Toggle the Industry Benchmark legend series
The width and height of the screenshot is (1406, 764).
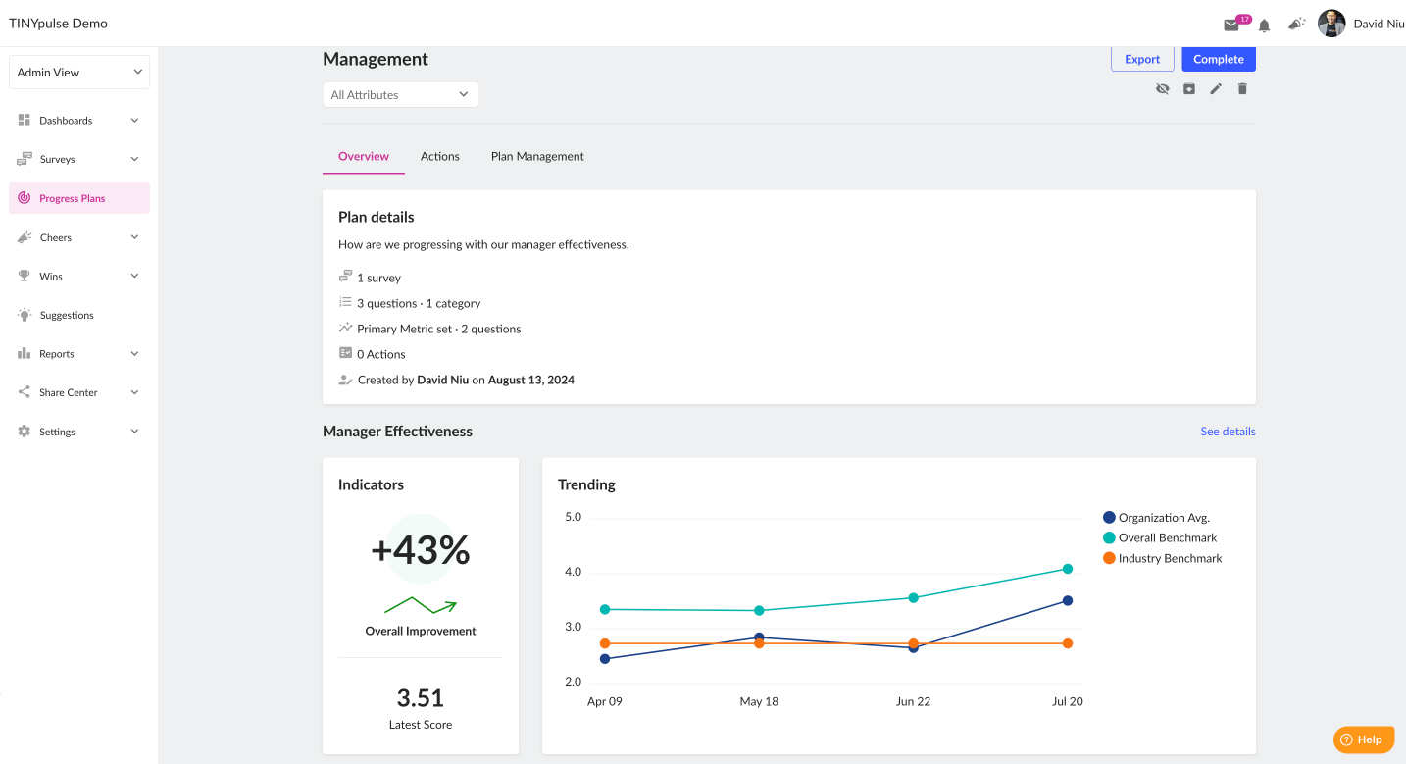(1163, 558)
